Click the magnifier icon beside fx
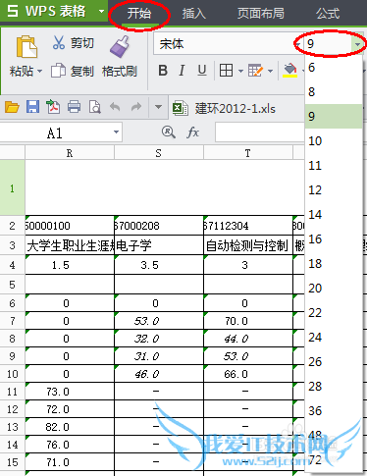This screenshot has width=367, height=476. click(169, 132)
